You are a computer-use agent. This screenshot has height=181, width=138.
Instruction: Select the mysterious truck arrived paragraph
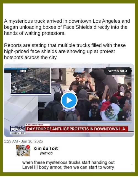click(67, 27)
